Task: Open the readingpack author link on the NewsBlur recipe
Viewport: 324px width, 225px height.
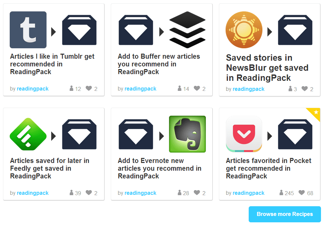Action: coord(248,89)
